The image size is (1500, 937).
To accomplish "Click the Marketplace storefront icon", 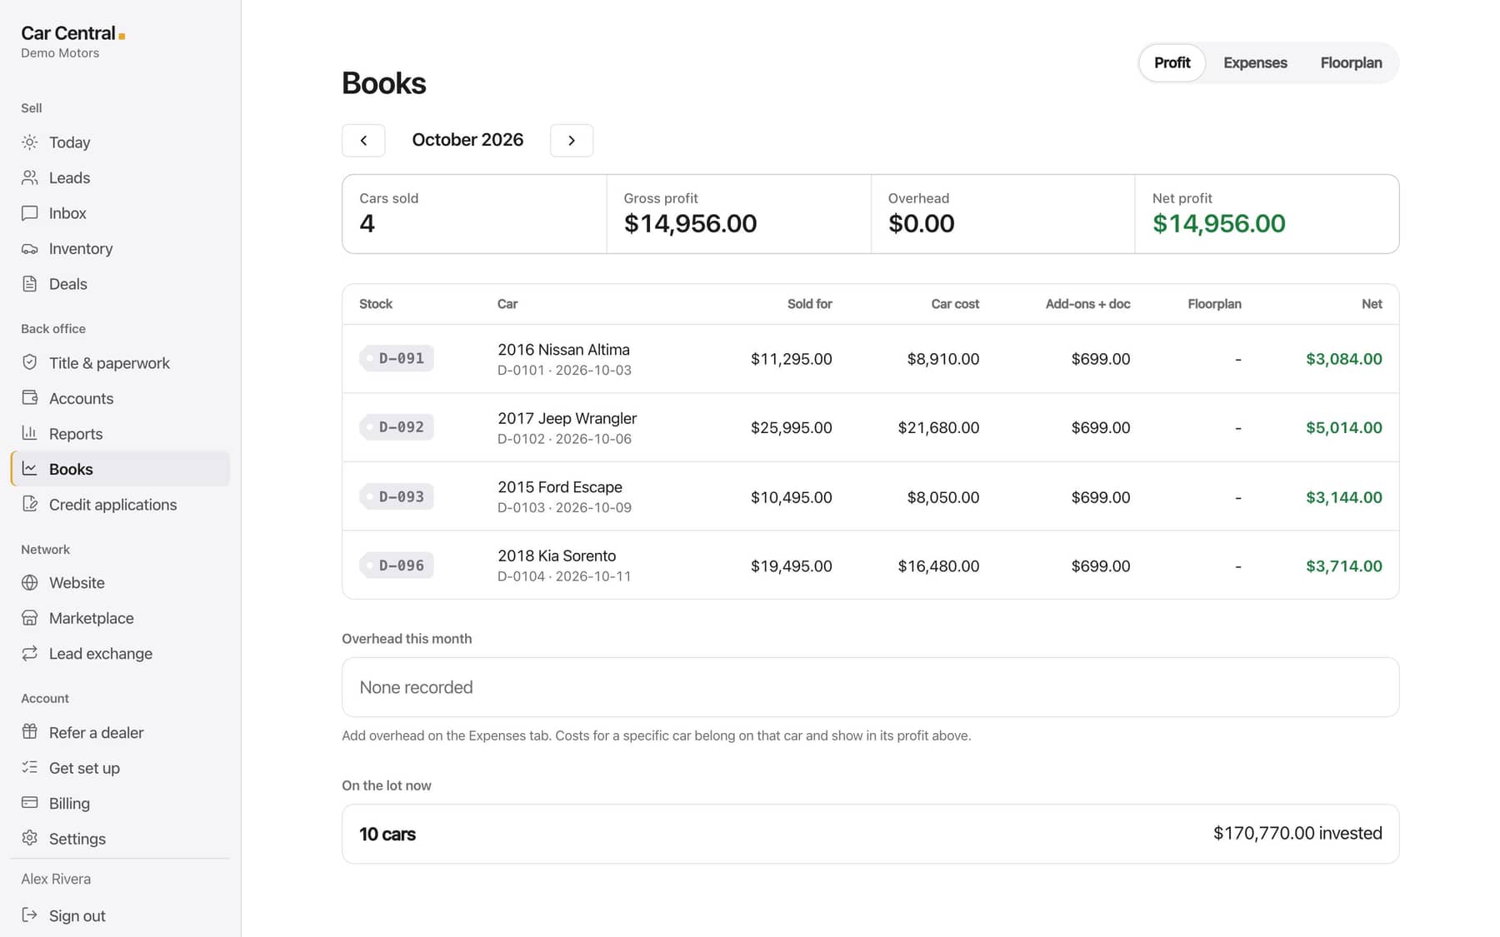I will (30, 618).
